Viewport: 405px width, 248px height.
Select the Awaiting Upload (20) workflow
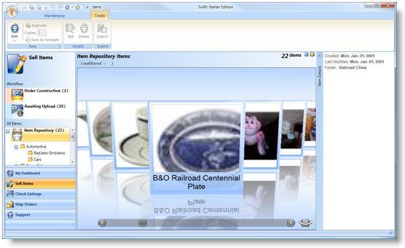tap(40, 111)
